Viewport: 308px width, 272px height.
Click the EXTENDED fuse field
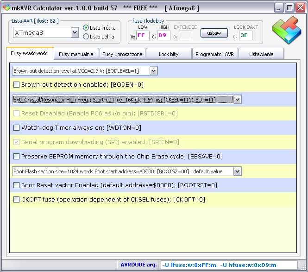coord(185,35)
